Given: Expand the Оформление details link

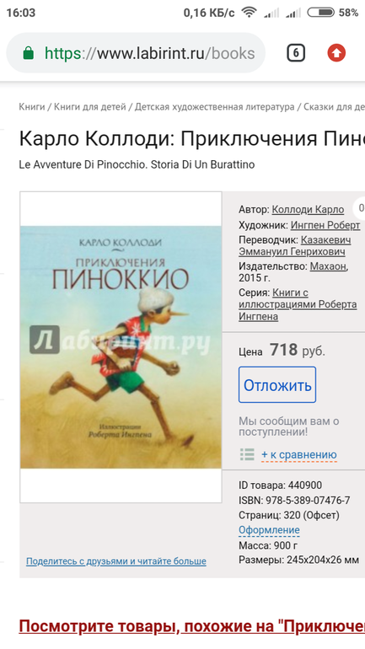Looking at the screenshot, I should point(269,530).
